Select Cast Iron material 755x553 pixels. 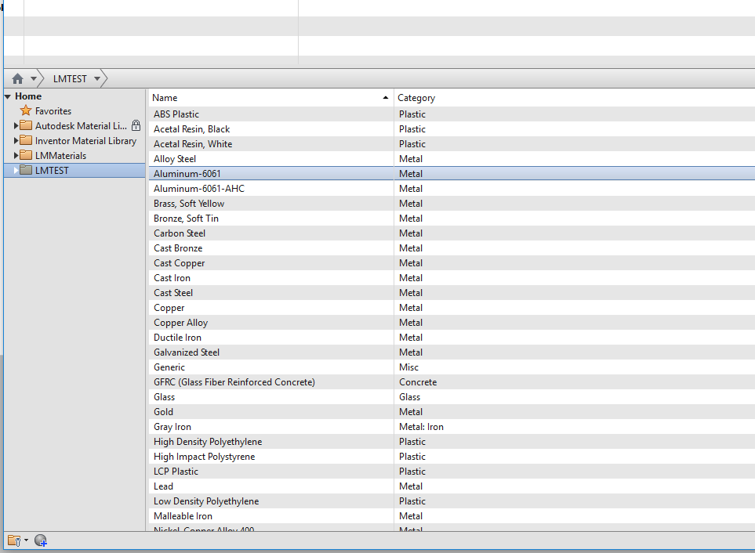(172, 278)
